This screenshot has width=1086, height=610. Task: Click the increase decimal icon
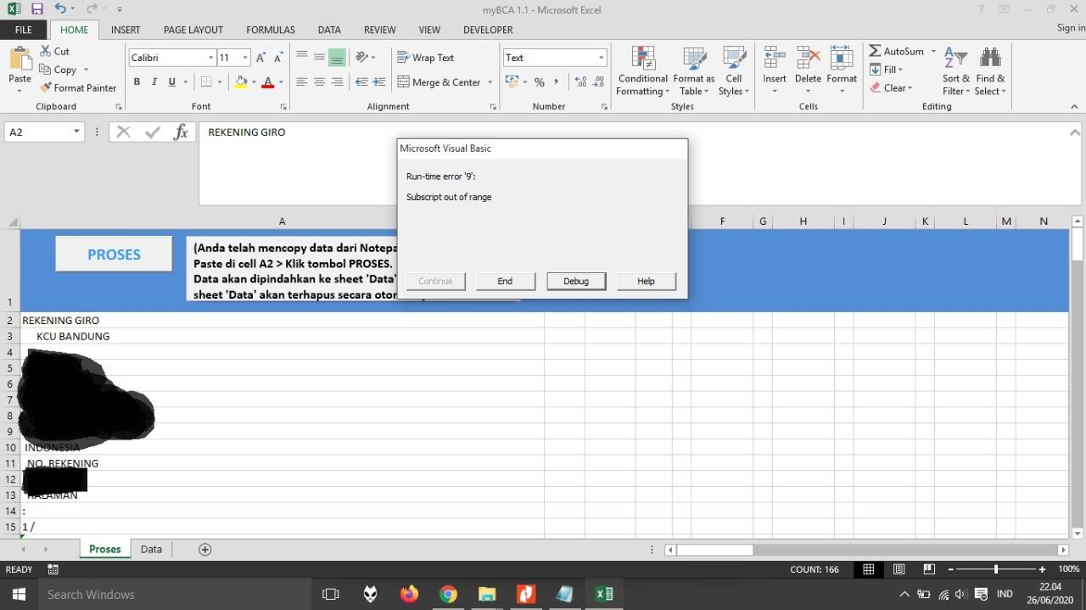click(x=580, y=82)
